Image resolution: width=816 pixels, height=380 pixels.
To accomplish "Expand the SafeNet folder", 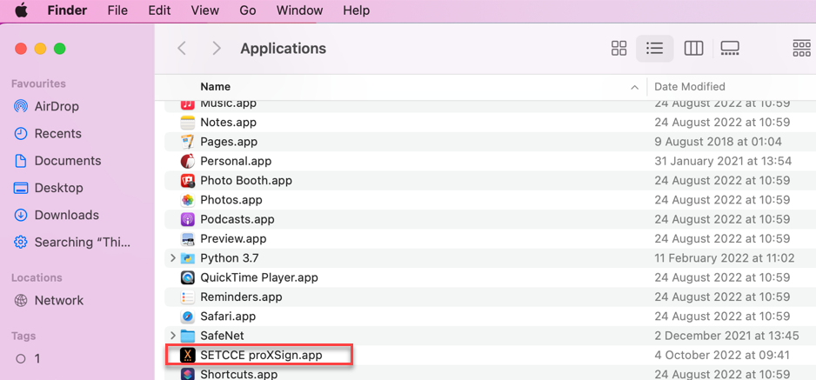I will 173,336.
